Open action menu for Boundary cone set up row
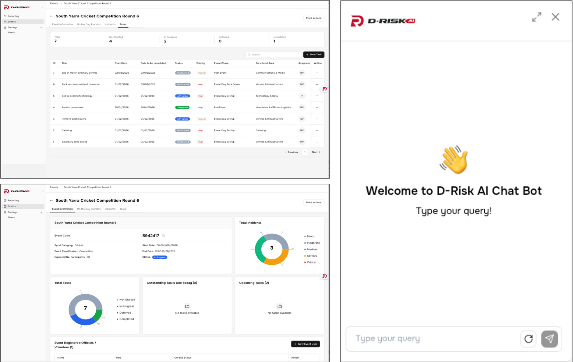Viewport: 573px width, 362px height. click(x=317, y=142)
